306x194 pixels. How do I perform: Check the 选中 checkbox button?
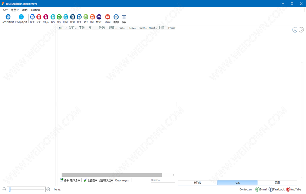click(x=64, y=180)
